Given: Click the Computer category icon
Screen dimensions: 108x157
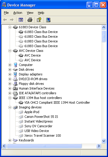Looking at the screenshot, I should (15, 65).
